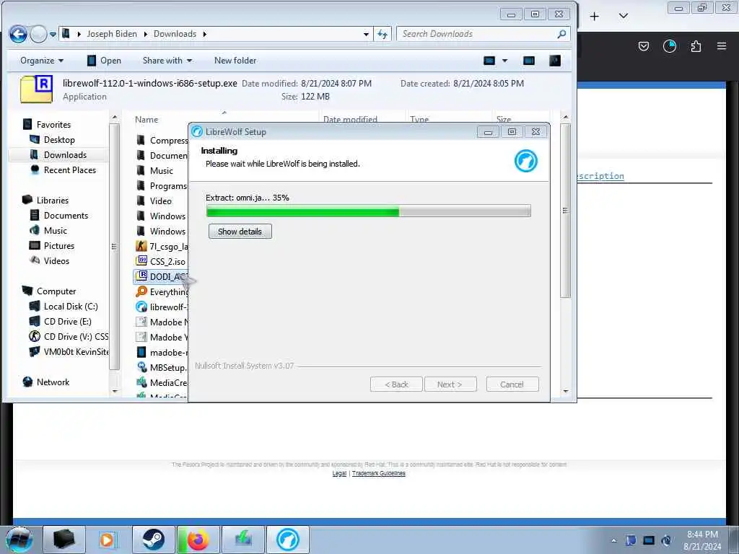Open the Trademark Guidelines link
This screenshot has width=739, height=554.
tap(378, 473)
